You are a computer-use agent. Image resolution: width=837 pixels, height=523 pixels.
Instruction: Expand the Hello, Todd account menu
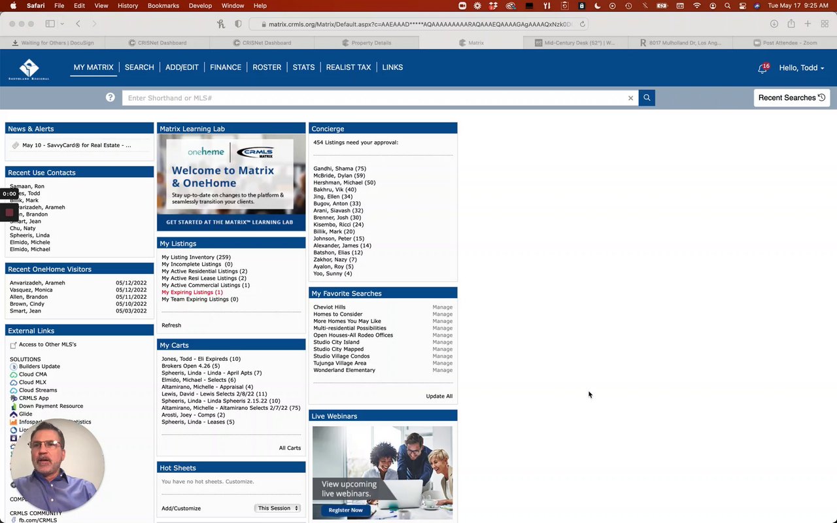[x=802, y=68]
